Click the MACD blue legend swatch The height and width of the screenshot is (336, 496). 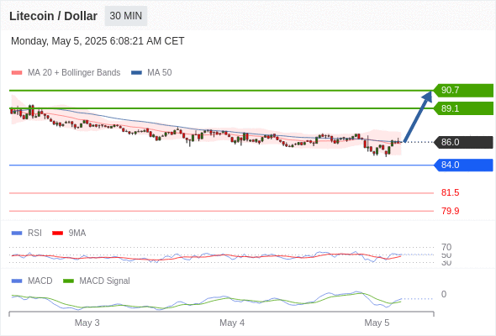17,281
